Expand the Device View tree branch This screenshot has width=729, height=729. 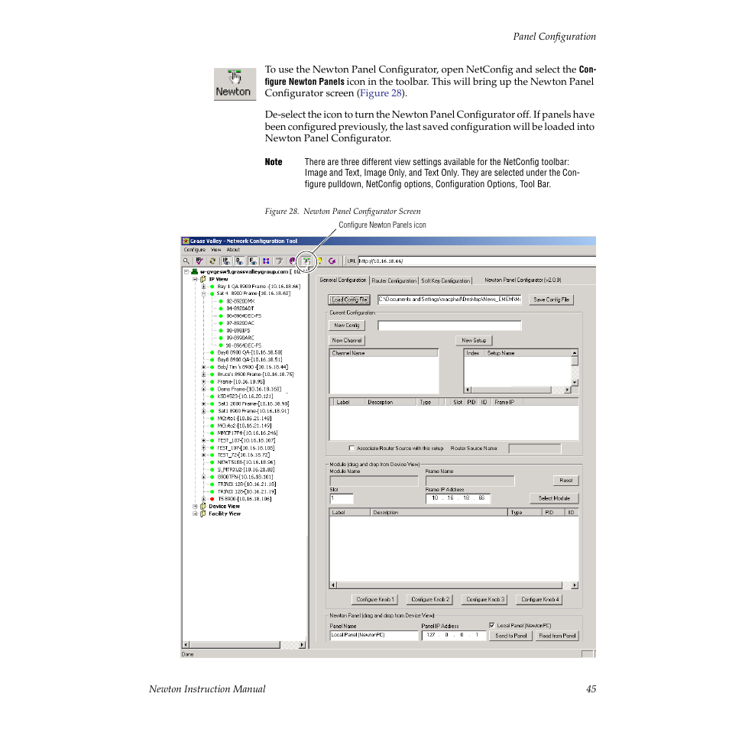click(195, 506)
